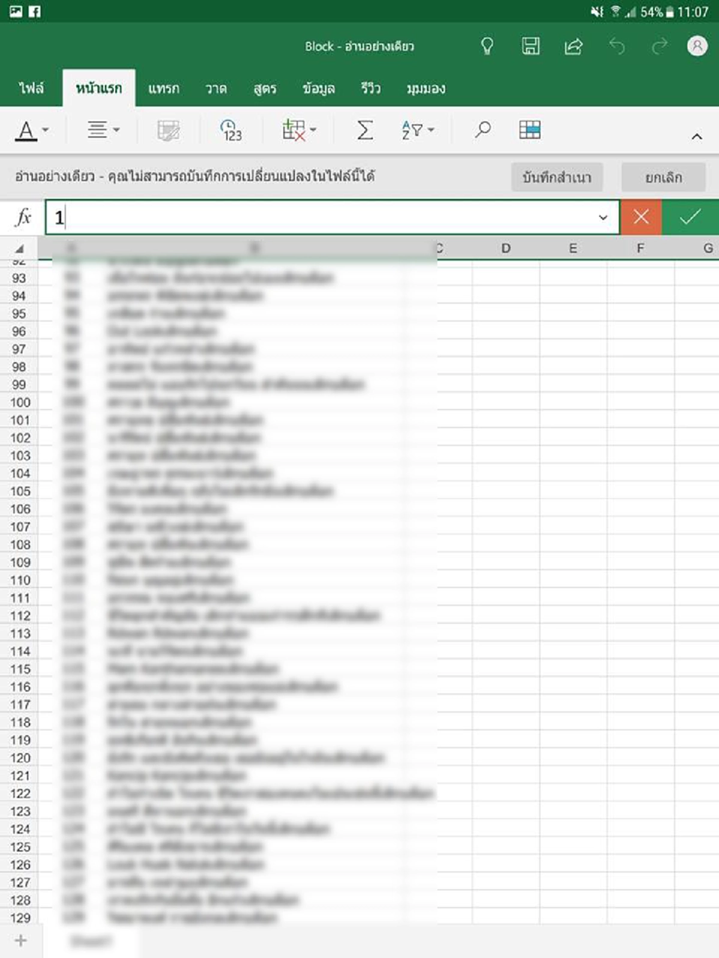Collapse the ribbon with up chevron
The image size is (719, 958).
click(696, 137)
